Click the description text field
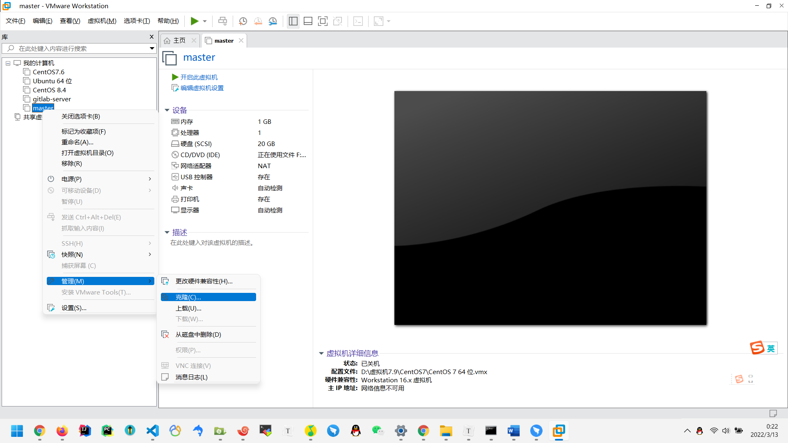 coord(212,243)
